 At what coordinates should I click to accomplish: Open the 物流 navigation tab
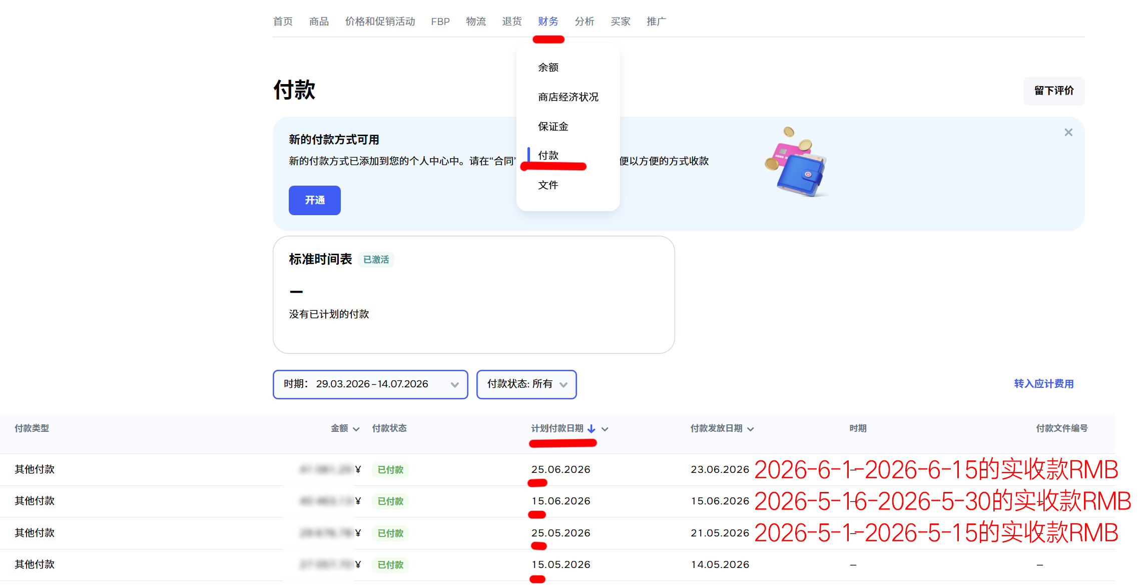(x=476, y=22)
